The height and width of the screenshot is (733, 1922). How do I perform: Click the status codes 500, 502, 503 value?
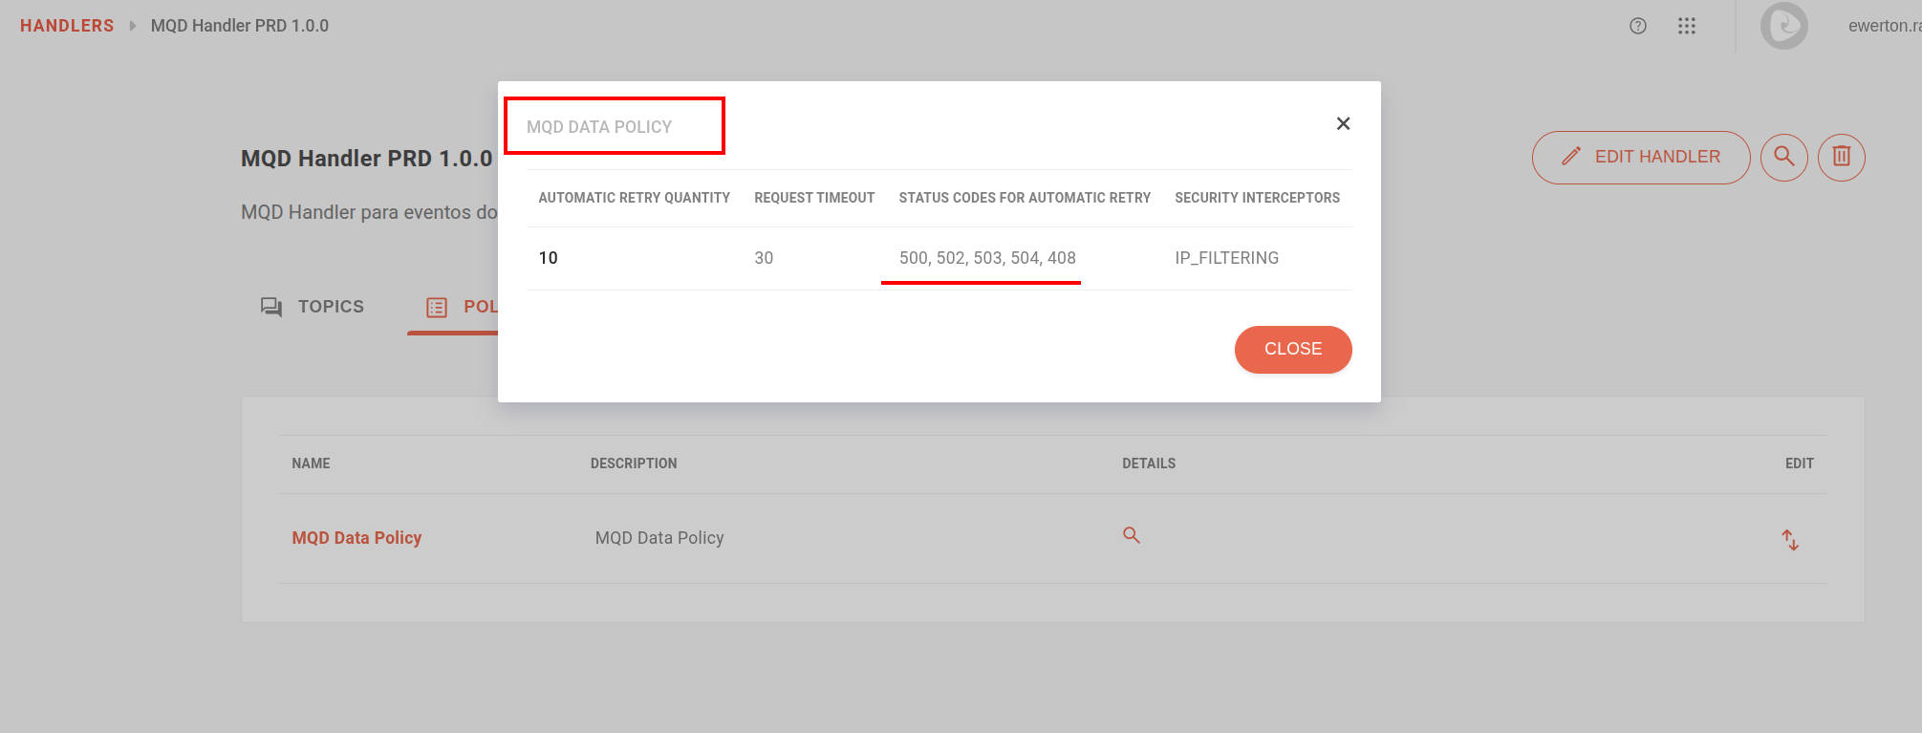coord(986,258)
